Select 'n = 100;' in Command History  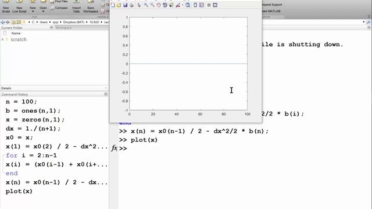click(x=22, y=102)
